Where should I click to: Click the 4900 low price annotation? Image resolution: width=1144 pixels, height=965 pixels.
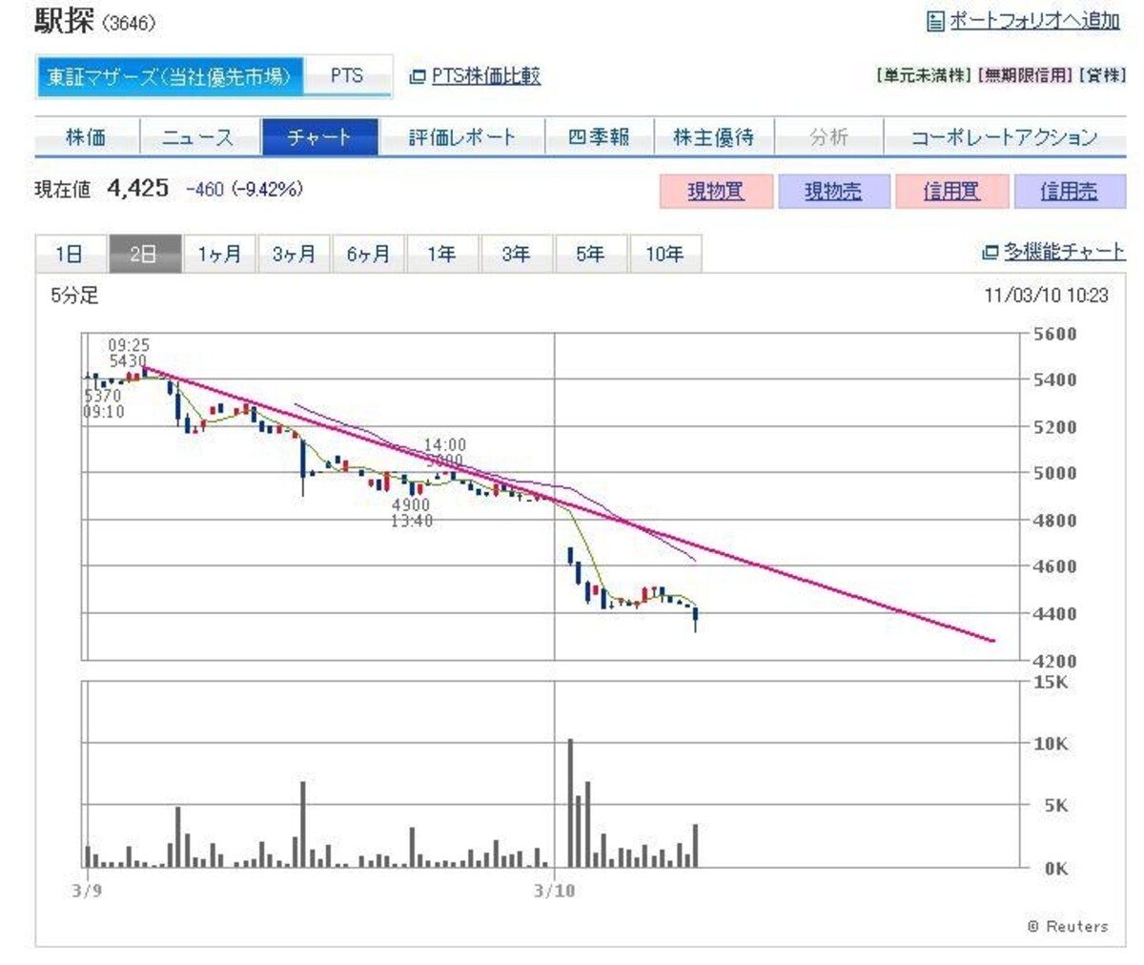click(411, 504)
